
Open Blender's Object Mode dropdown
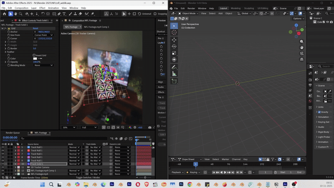coord(188,13)
